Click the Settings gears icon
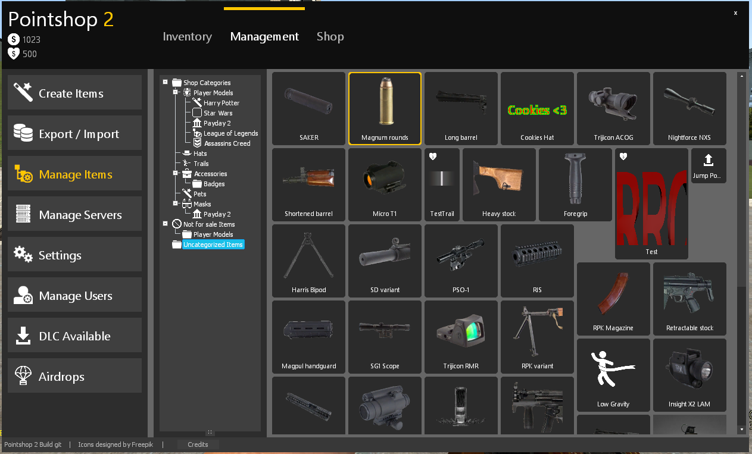This screenshot has width=752, height=454. click(23, 255)
